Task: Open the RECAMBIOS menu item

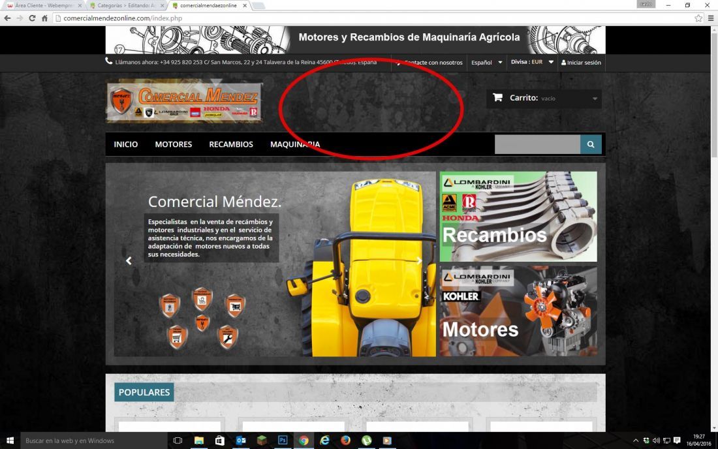Action: [231, 144]
